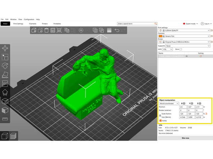The image size is (213, 159).
Task: Uncheck the Inches checkbox
Action: click(x=160, y=121)
